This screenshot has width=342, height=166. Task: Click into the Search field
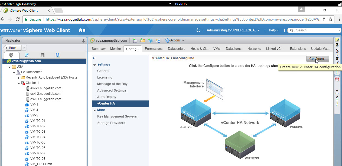tap(315, 30)
